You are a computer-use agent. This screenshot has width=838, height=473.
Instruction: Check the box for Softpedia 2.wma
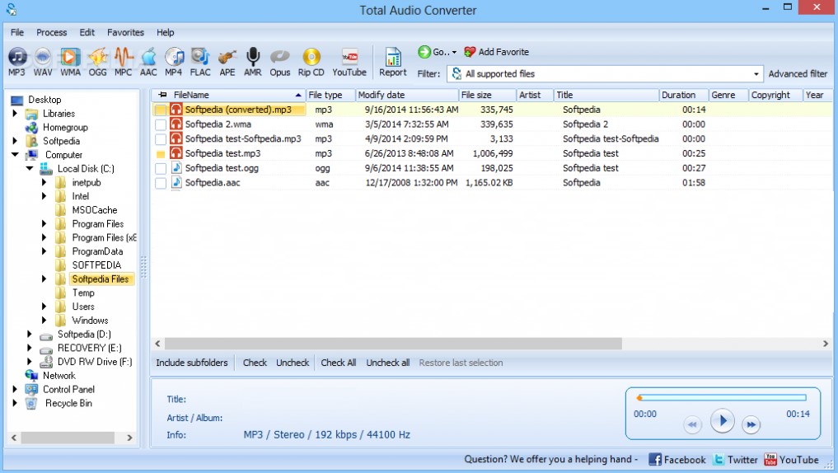(x=161, y=124)
